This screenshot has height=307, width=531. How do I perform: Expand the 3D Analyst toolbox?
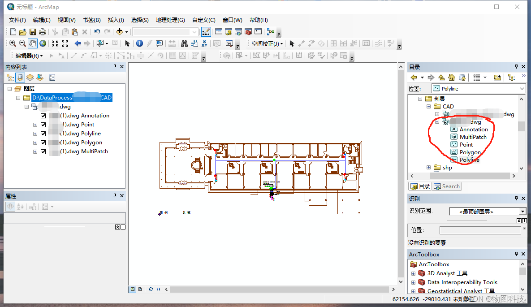(413, 273)
